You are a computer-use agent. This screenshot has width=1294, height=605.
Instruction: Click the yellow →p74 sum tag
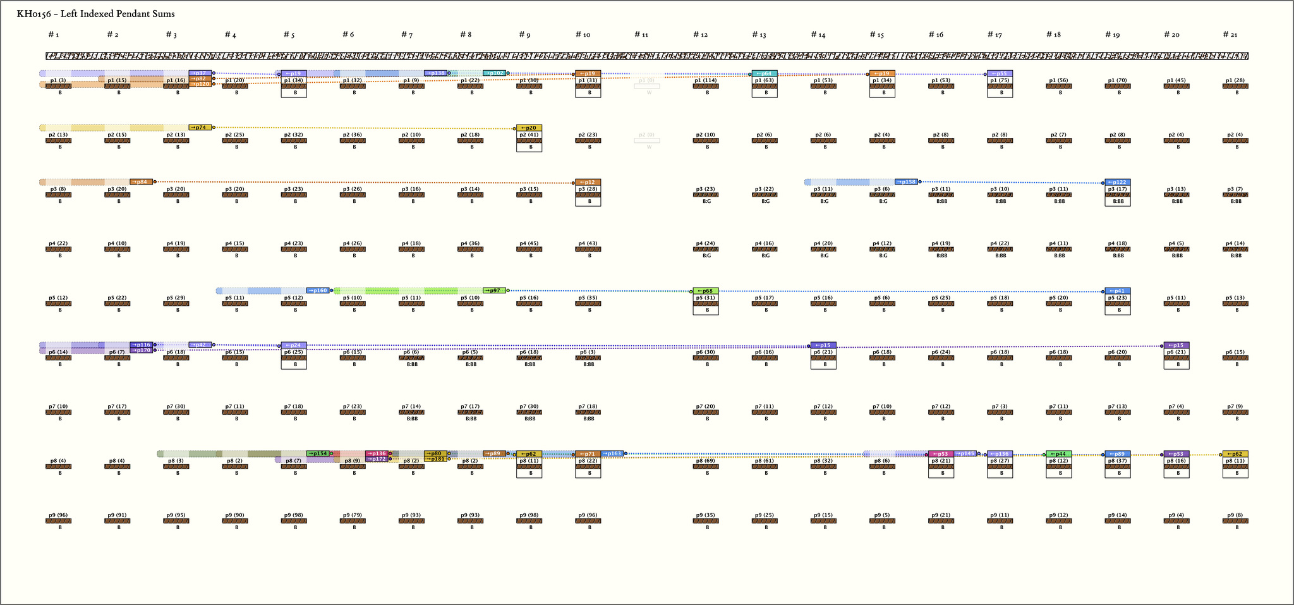200,128
